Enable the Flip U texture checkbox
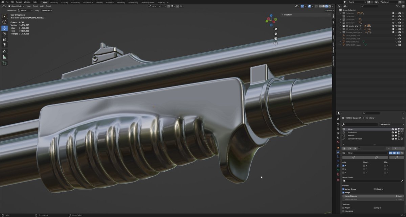 [344, 208]
